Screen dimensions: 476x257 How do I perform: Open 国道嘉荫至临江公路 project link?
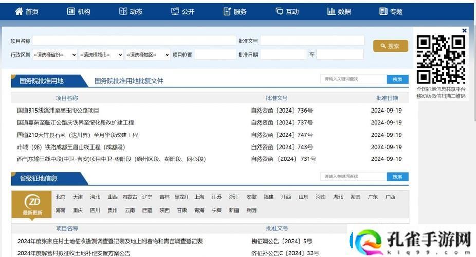75,122
